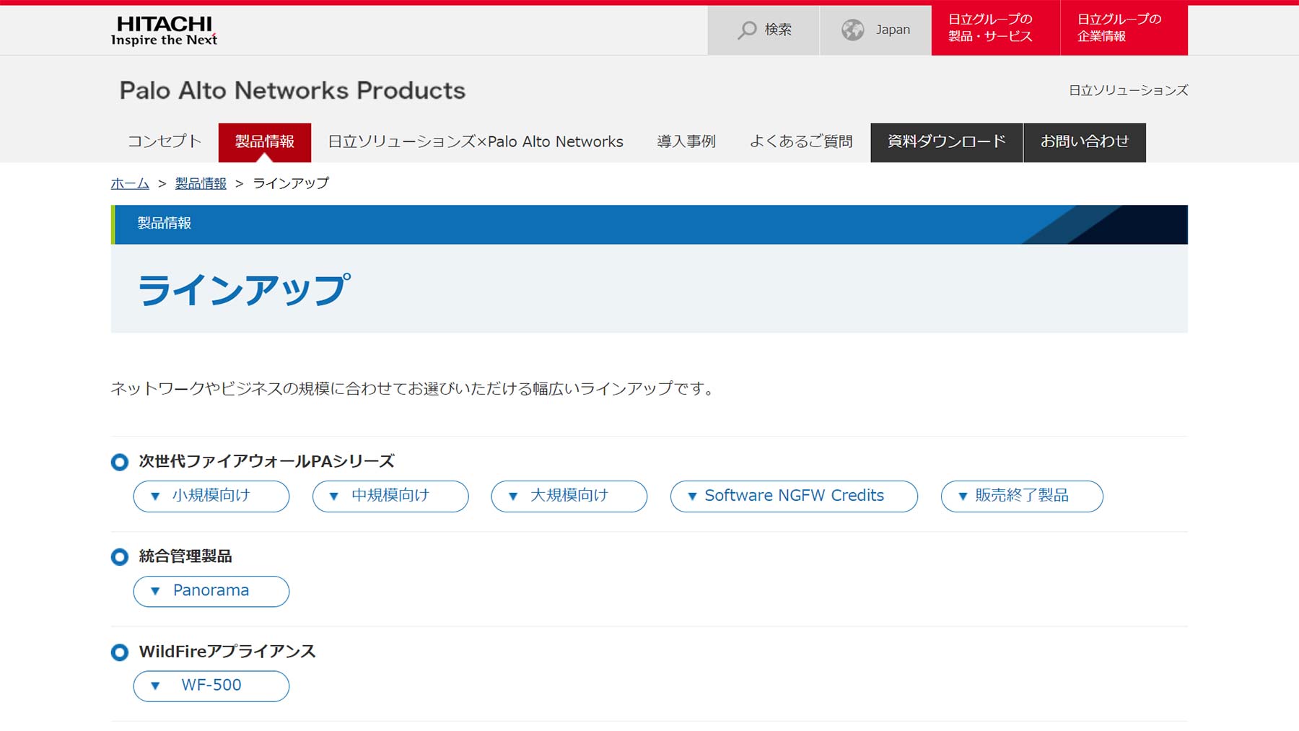Image resolution: width=1299 pixels, height=731 pixels.
Task: Click the 次世代ファイアウォールPAシリーズ heading
Action: (267, 461)
